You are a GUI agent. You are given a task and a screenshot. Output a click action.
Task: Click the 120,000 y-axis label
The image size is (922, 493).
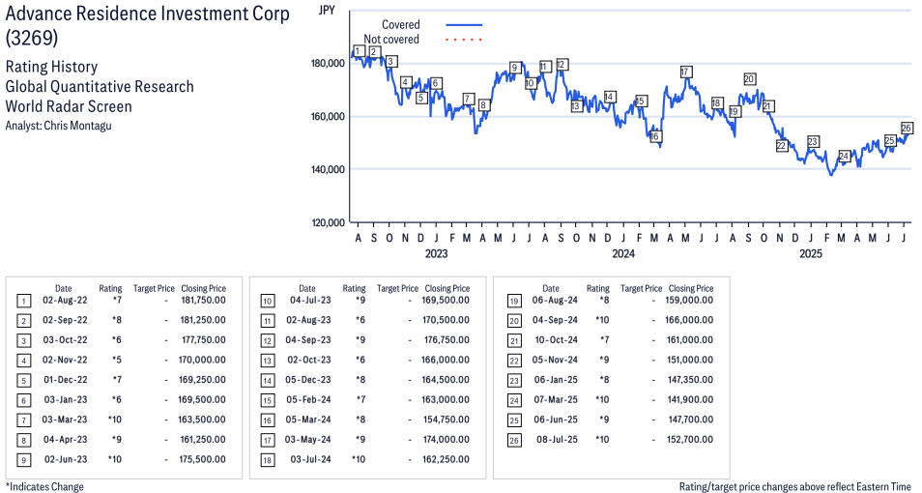[328, 223]
